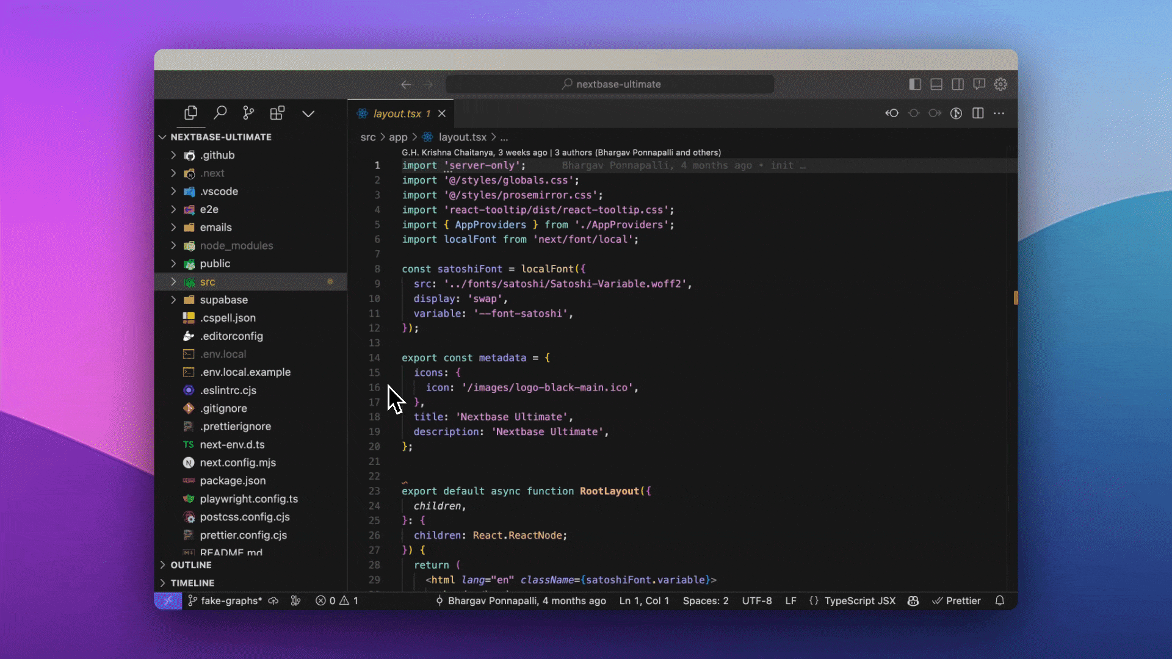
Task: Open the Manage gear icon
Action: click(1000, 84)
